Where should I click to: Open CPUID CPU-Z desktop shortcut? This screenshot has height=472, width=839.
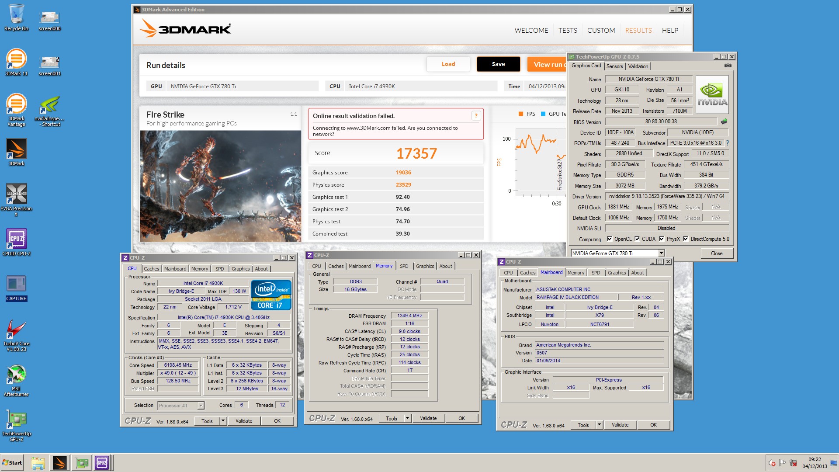[16, 242]
